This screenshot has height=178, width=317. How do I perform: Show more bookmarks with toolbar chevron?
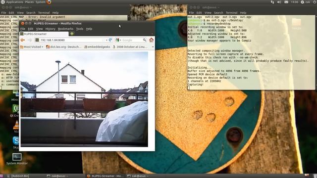coord(153,47)
